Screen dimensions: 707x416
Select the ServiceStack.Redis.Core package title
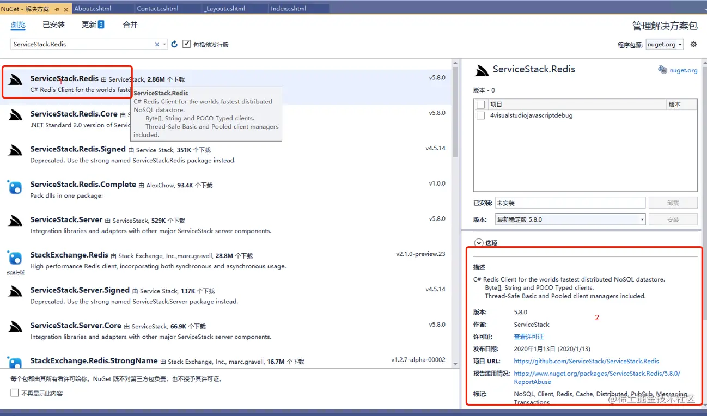[74, 114]
